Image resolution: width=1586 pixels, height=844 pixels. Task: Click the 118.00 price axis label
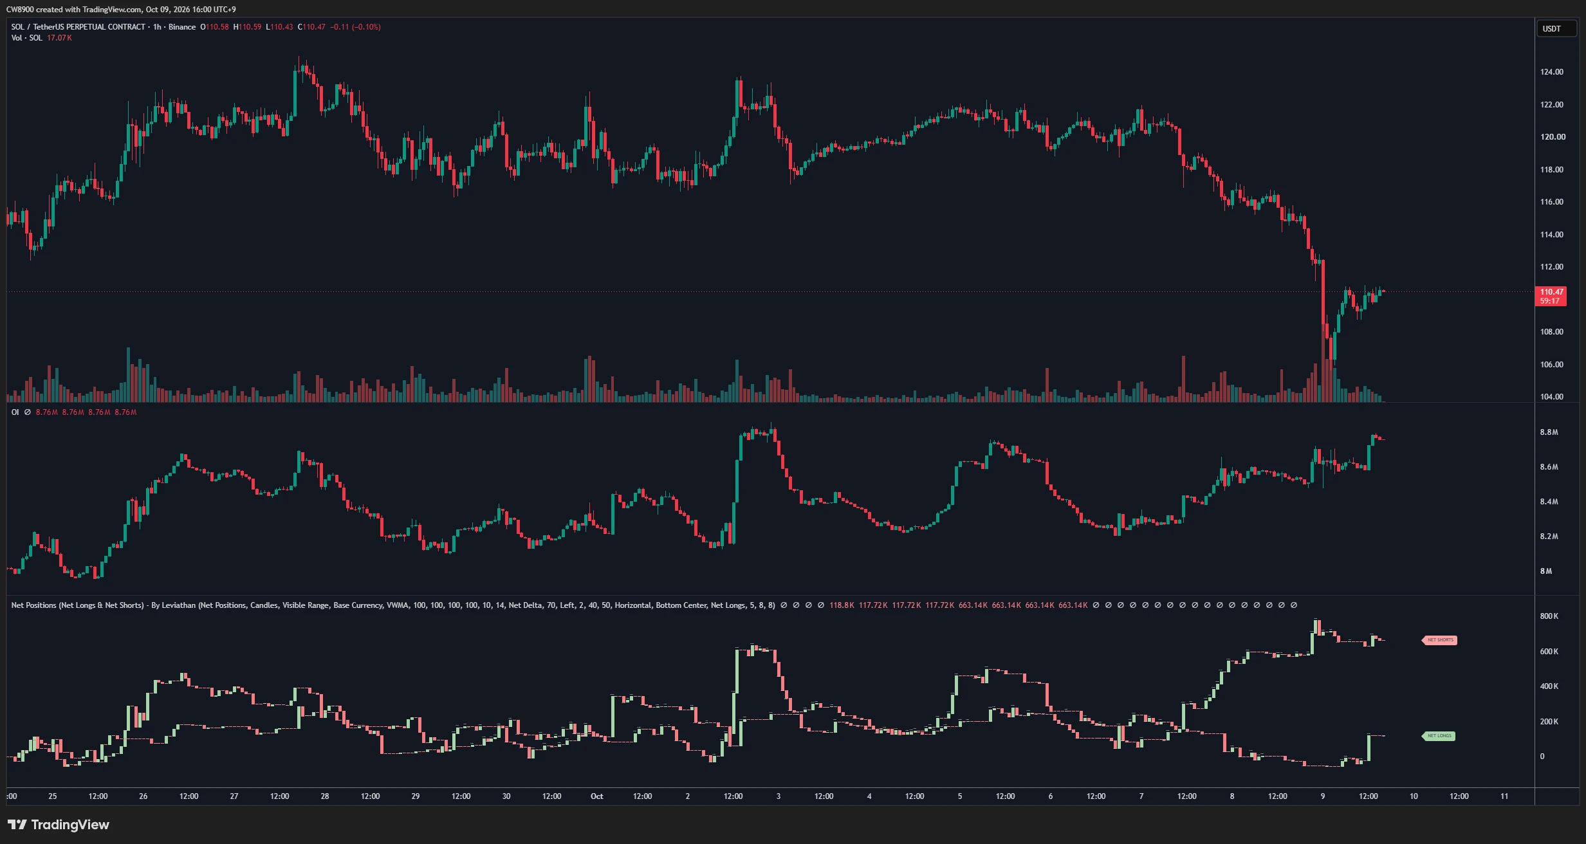tap(1551, 170)
